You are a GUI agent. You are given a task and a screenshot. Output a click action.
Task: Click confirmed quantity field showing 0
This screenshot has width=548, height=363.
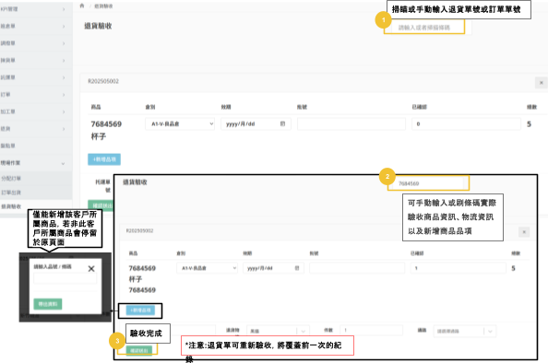[x=466, y=123]
